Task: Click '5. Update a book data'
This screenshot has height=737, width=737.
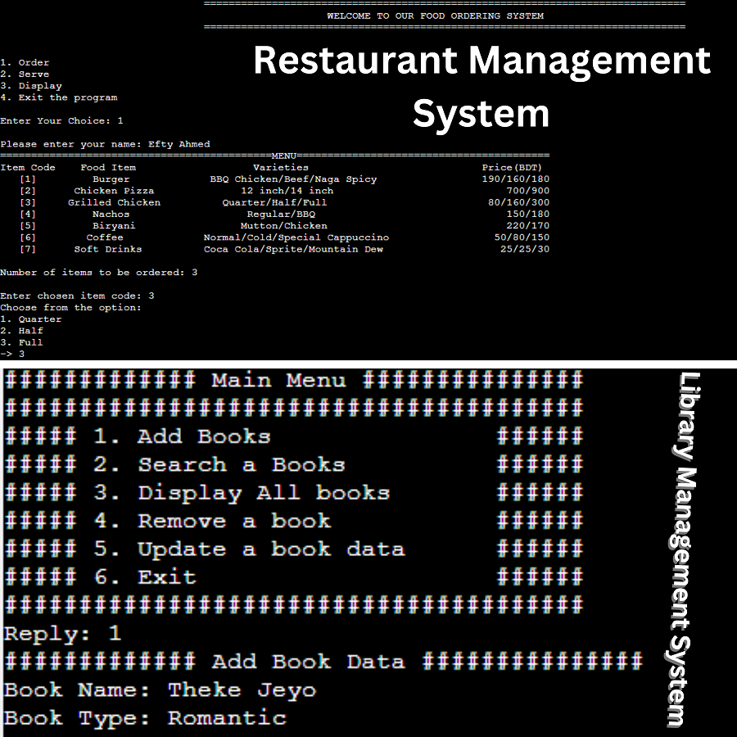Action: coord(249,549)
